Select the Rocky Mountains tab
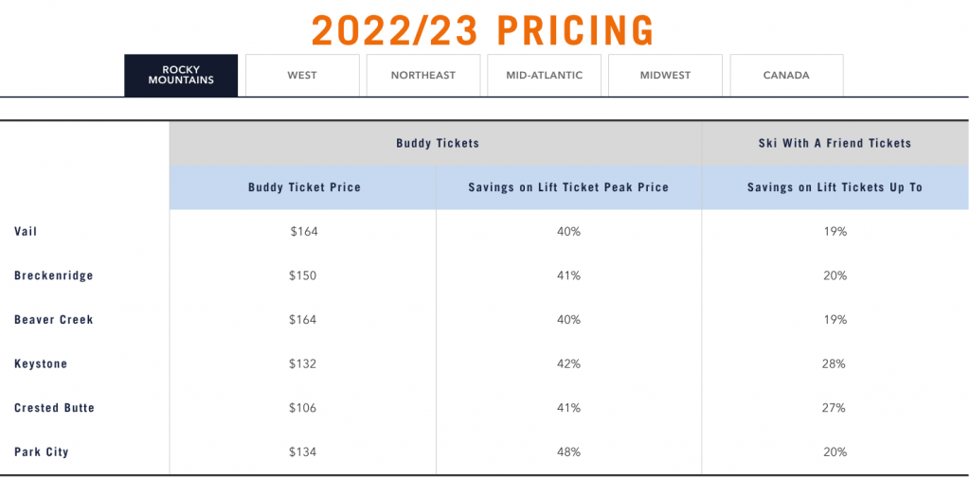970x477 pixels. [x=181, y=75]
